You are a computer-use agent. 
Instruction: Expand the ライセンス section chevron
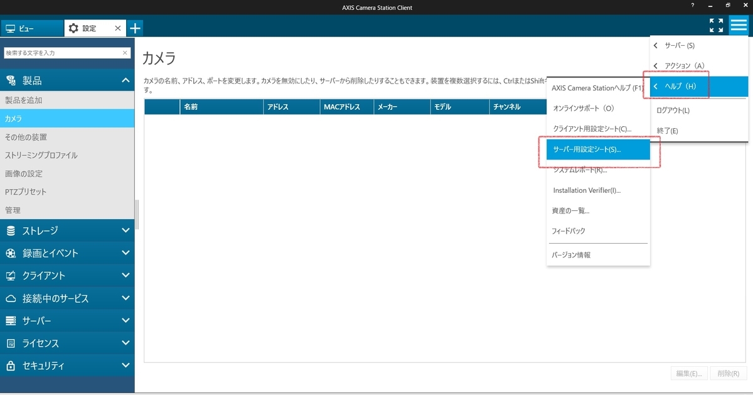125,344
